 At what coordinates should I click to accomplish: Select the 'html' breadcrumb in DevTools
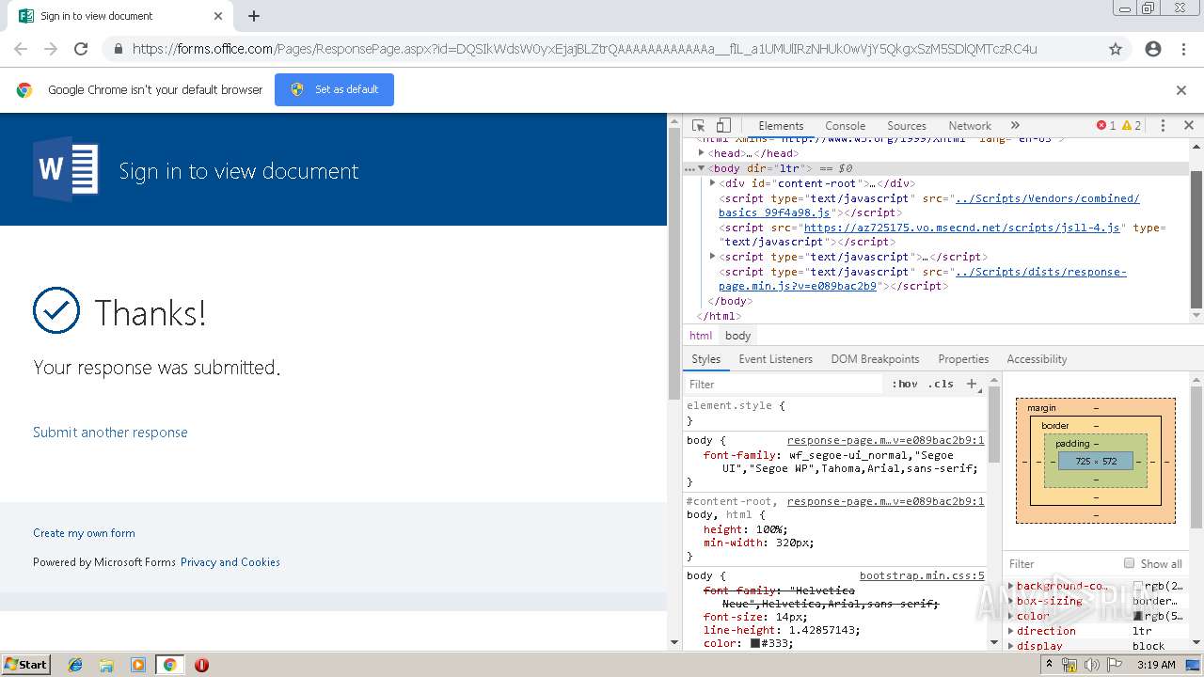pyautogui.click(x=701, y=336)
